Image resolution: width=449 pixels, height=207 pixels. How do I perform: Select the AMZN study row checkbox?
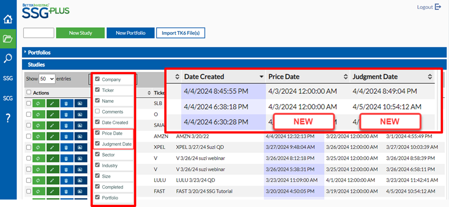coord(28,136)
